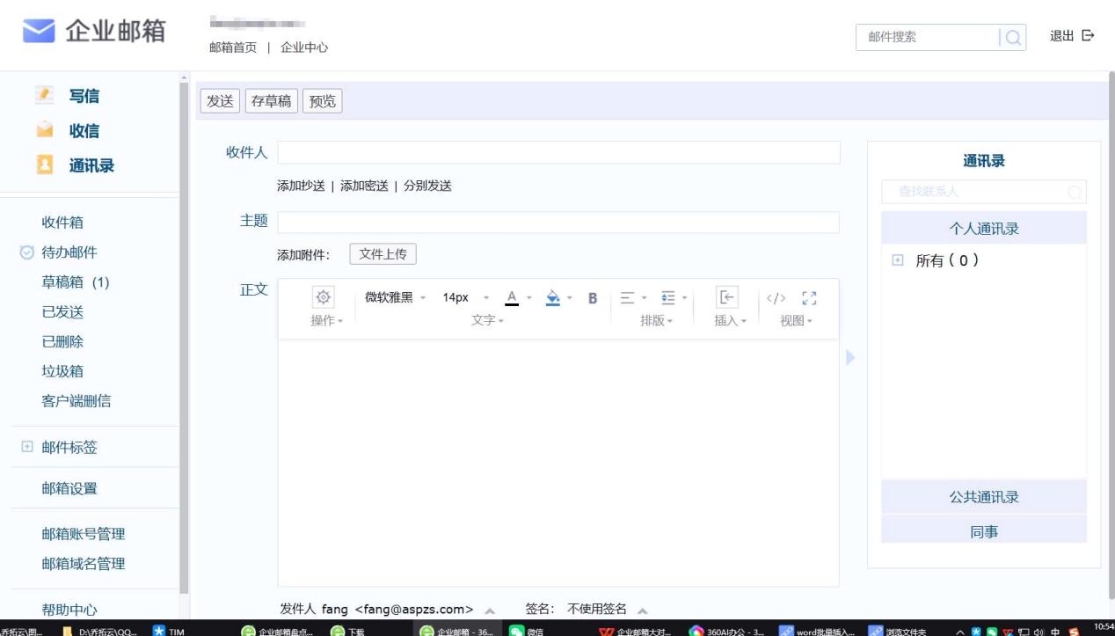
Task: Click the 退出 logout arrow icon
Action: (1088, 36)
